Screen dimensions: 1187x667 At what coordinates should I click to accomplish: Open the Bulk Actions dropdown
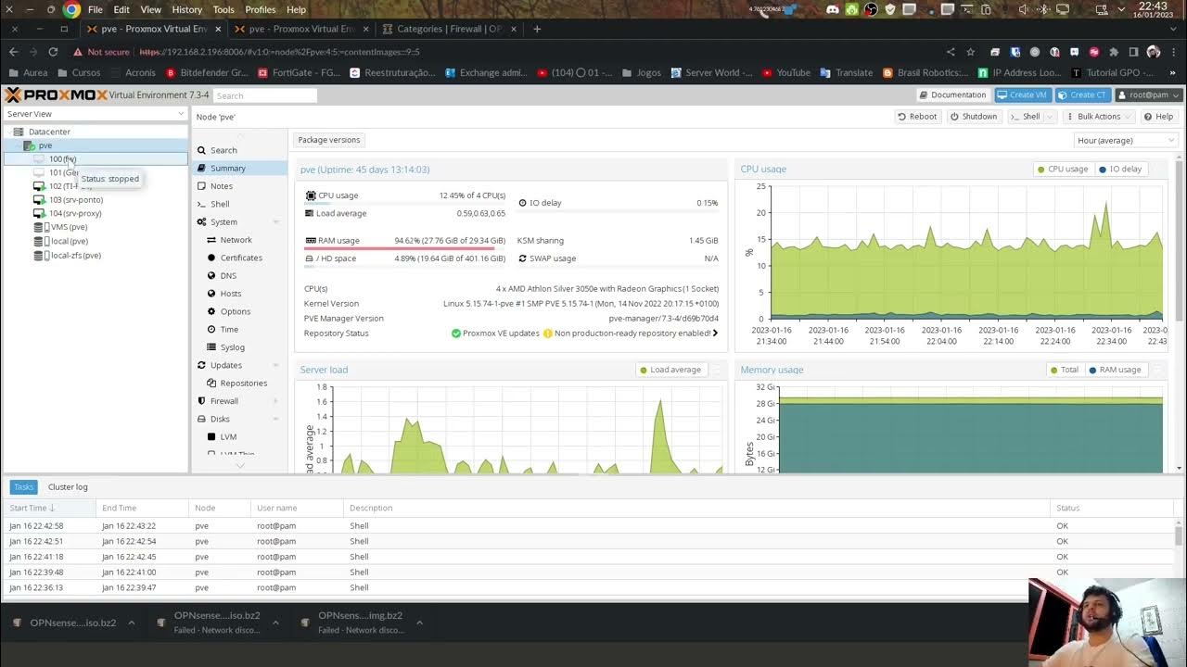[x=1099, y=117]
